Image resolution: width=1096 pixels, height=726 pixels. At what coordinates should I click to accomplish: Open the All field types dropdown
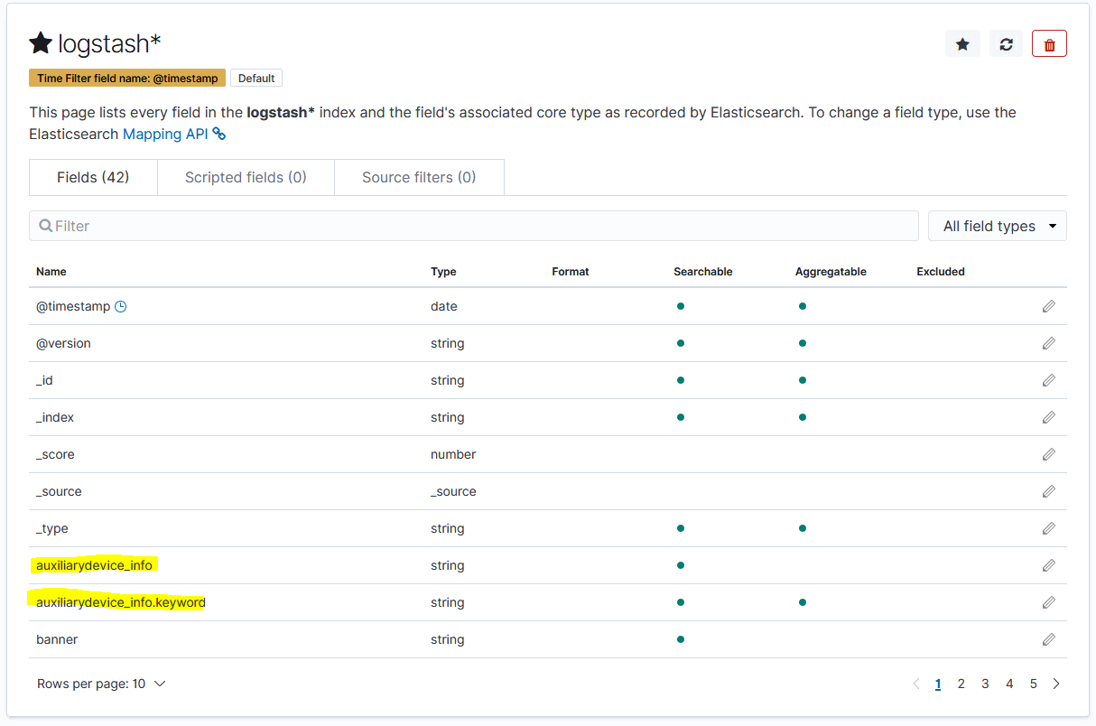998,226
